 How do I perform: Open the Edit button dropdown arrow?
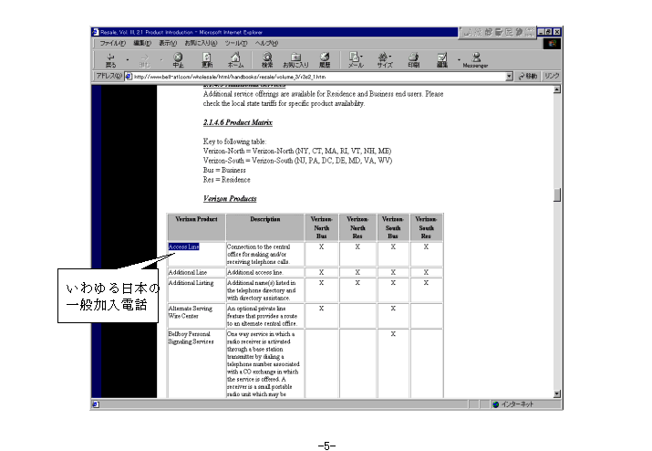(459, 60)
